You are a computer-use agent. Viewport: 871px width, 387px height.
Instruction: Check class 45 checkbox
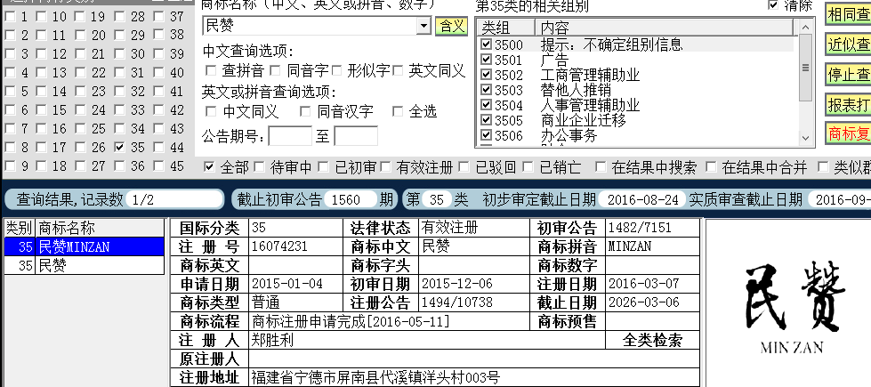[158, 166]
